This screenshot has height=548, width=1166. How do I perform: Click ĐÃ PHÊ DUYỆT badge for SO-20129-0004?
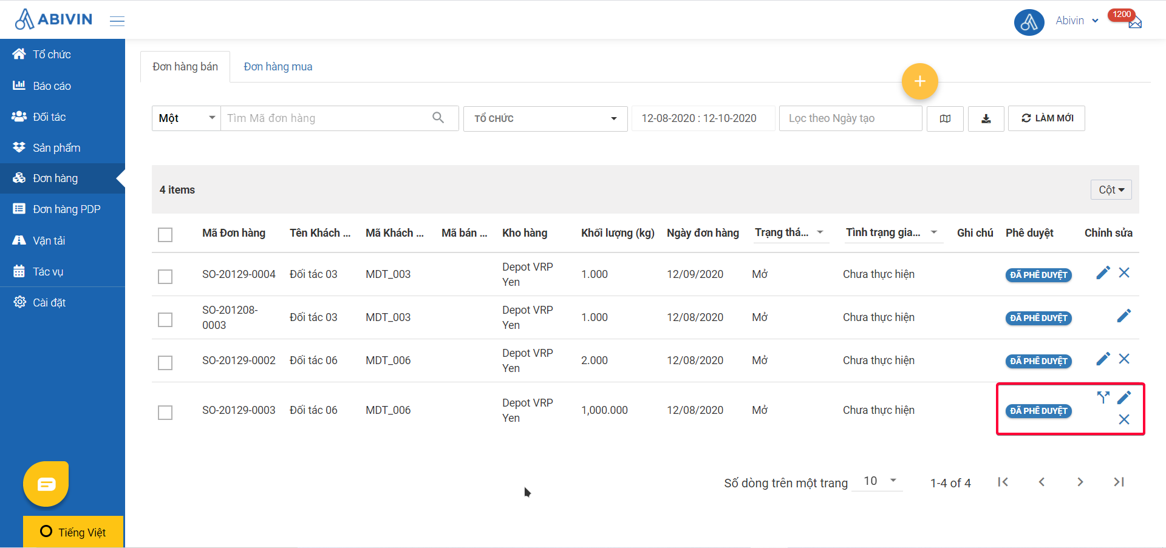1038,275
